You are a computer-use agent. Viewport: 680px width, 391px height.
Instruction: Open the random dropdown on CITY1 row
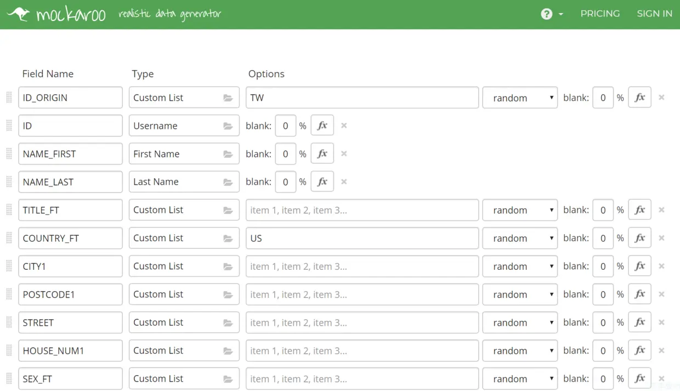520,266
